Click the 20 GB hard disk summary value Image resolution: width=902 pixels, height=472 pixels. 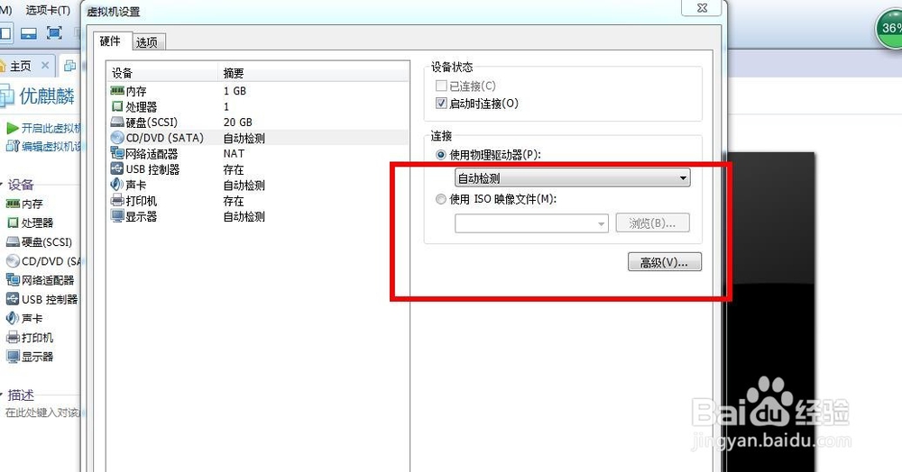coord(237,122)
